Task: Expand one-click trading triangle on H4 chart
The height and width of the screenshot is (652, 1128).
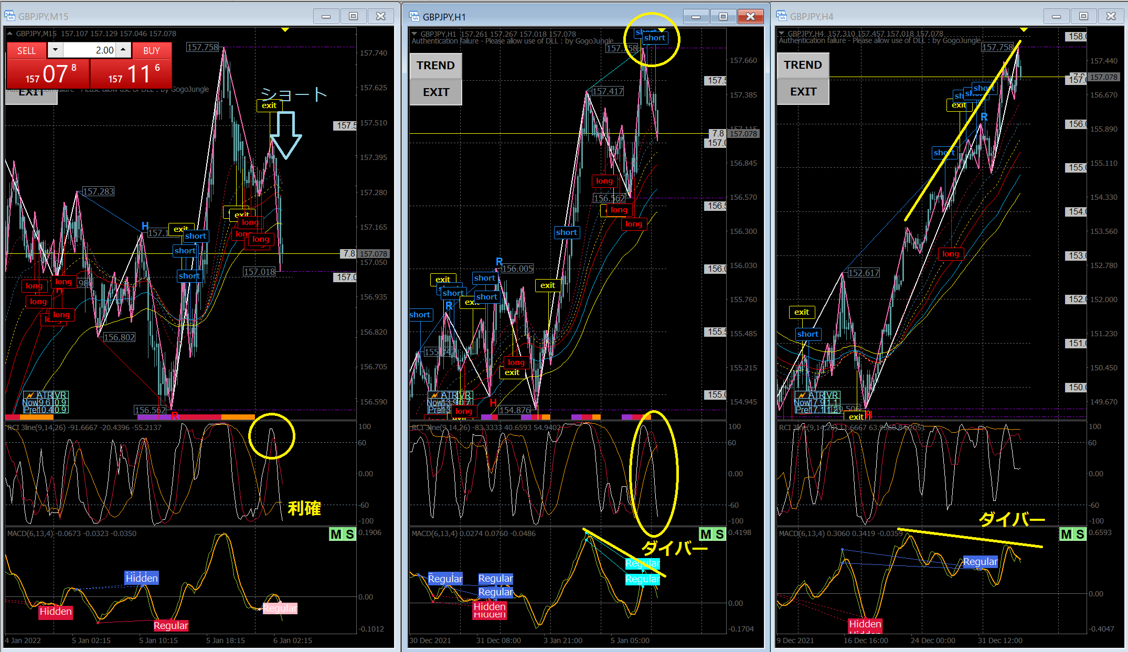Action: pyautogui.click(x=782, y=34)
